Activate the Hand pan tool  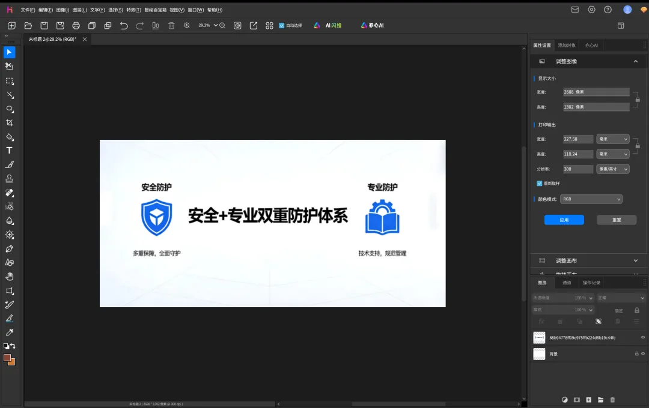10,277
